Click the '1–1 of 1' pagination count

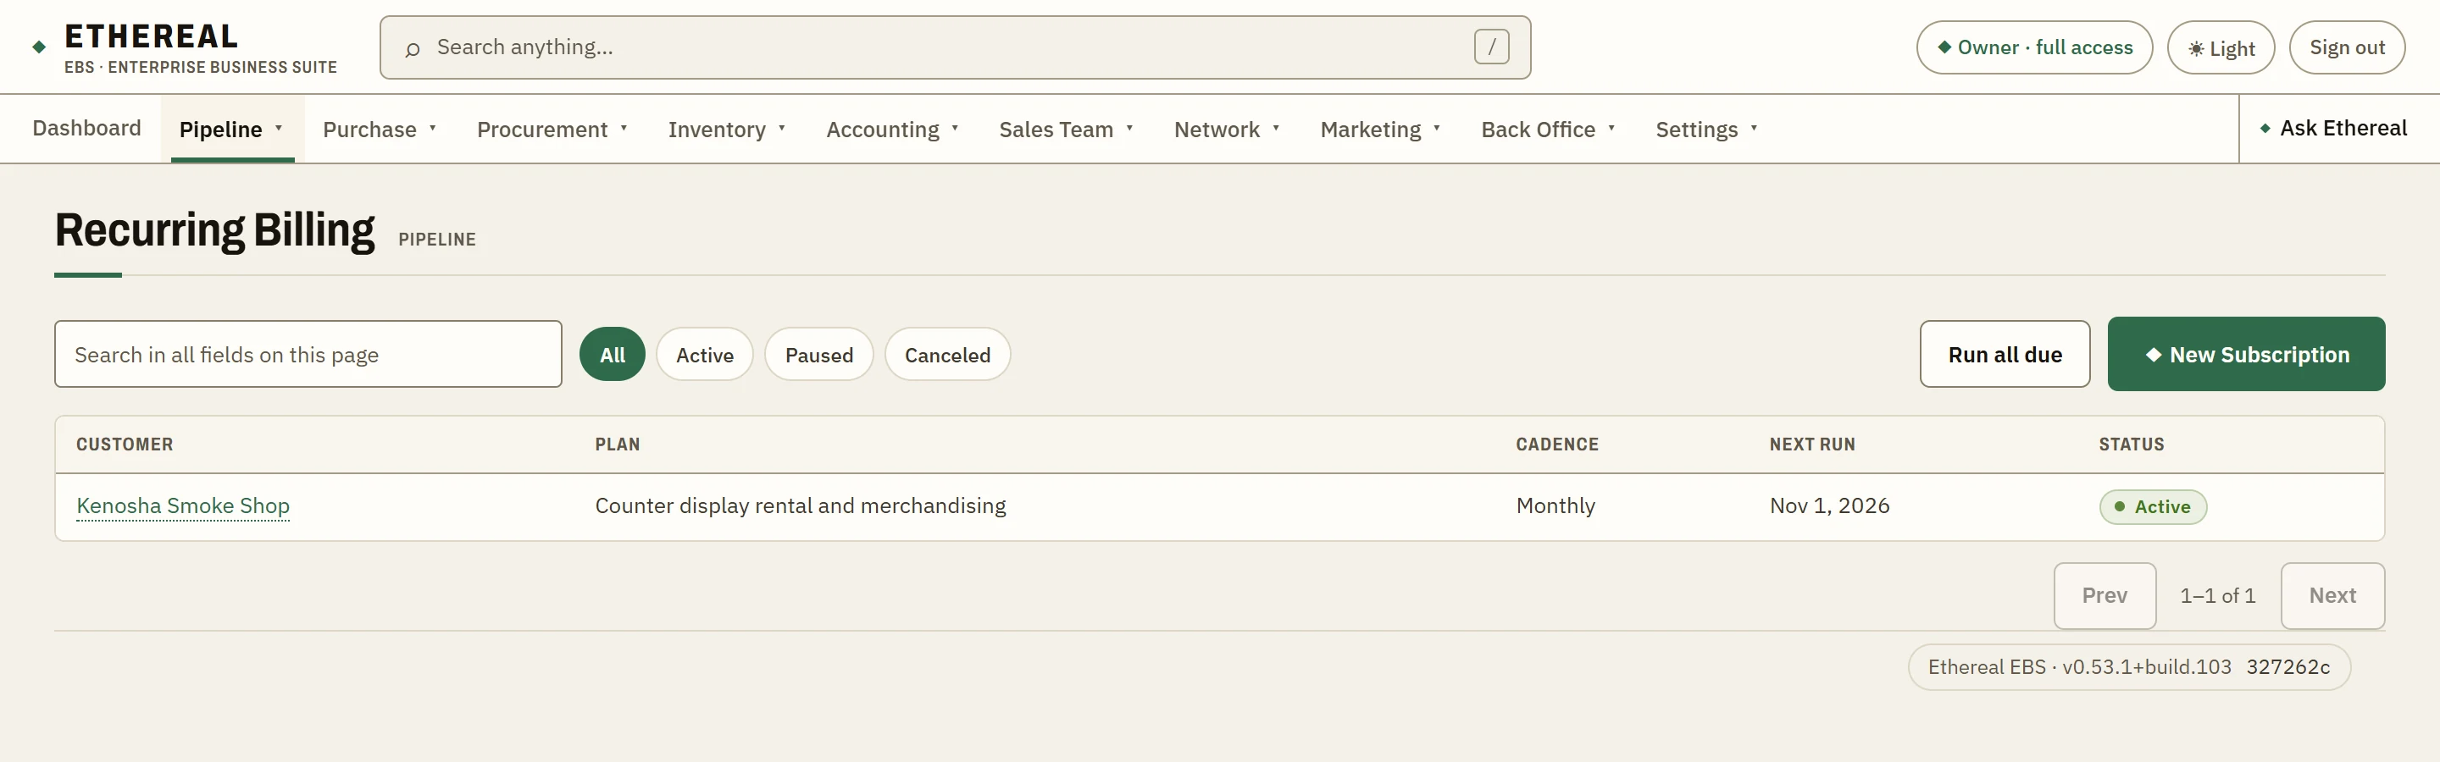2217,596
